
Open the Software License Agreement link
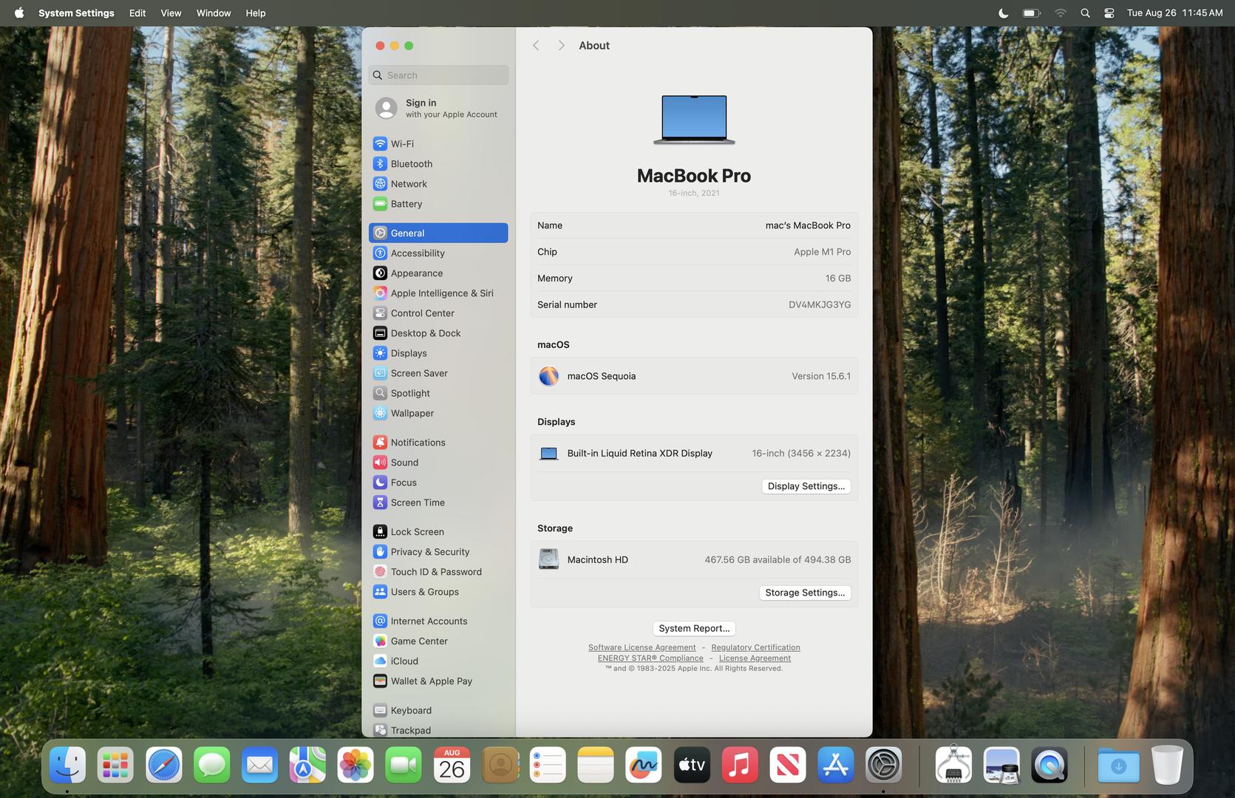pos(642,647)
